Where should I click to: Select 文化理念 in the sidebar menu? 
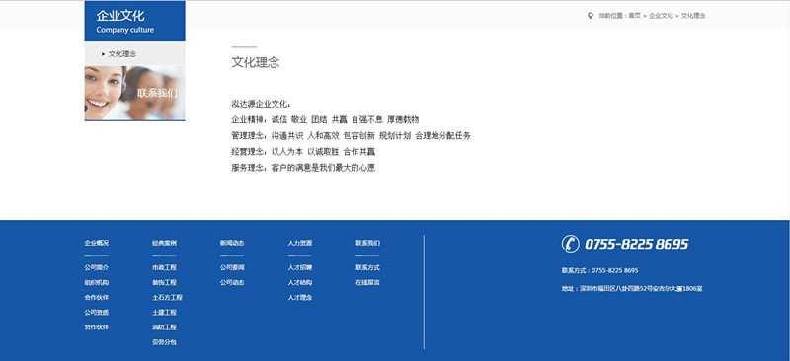122,54
